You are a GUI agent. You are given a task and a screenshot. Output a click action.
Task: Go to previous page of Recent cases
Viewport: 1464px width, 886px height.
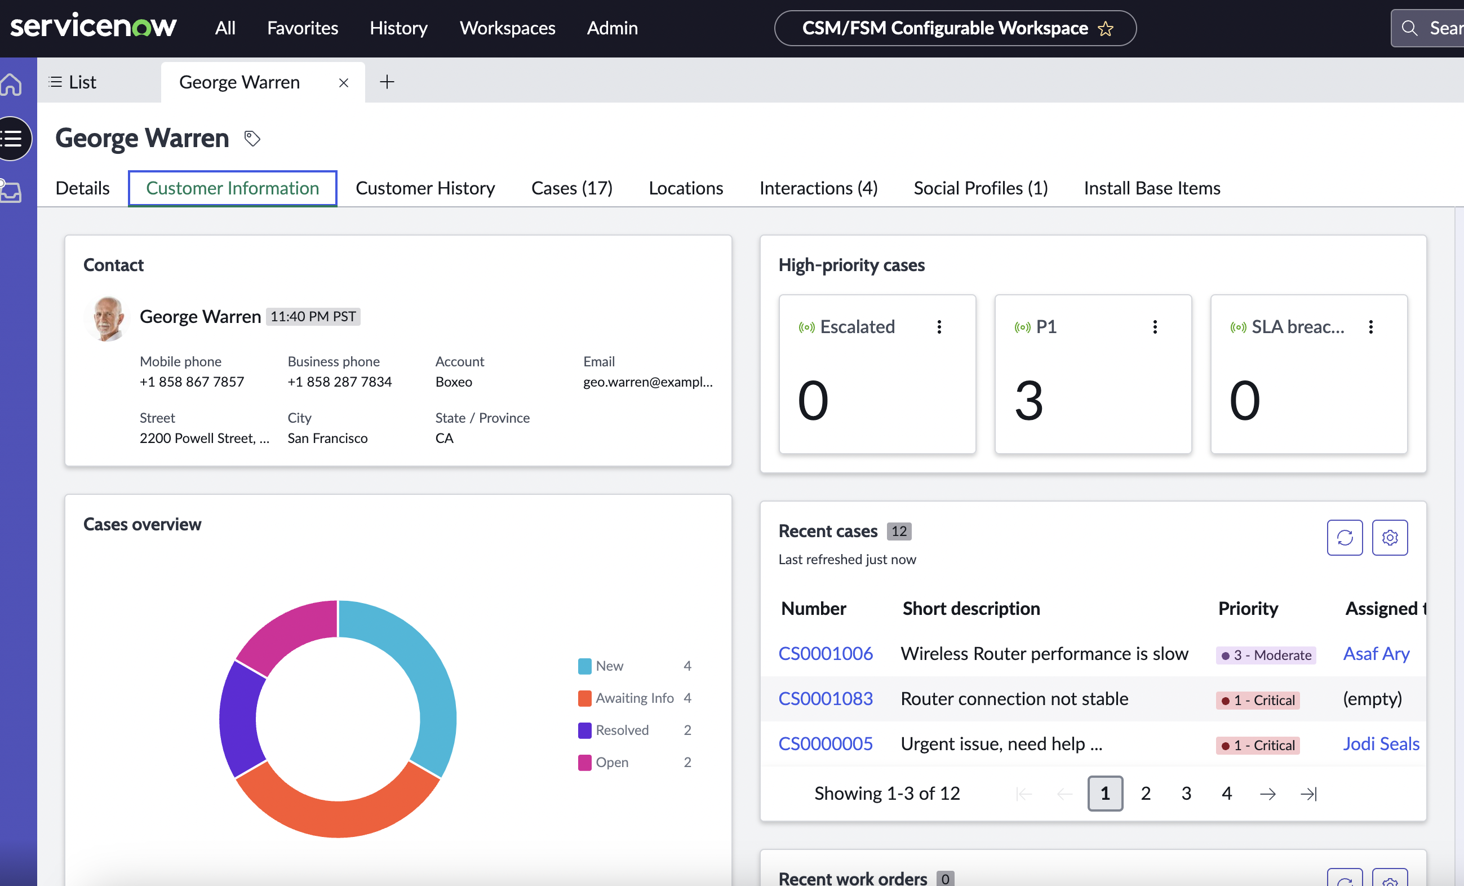(1064, 794)
